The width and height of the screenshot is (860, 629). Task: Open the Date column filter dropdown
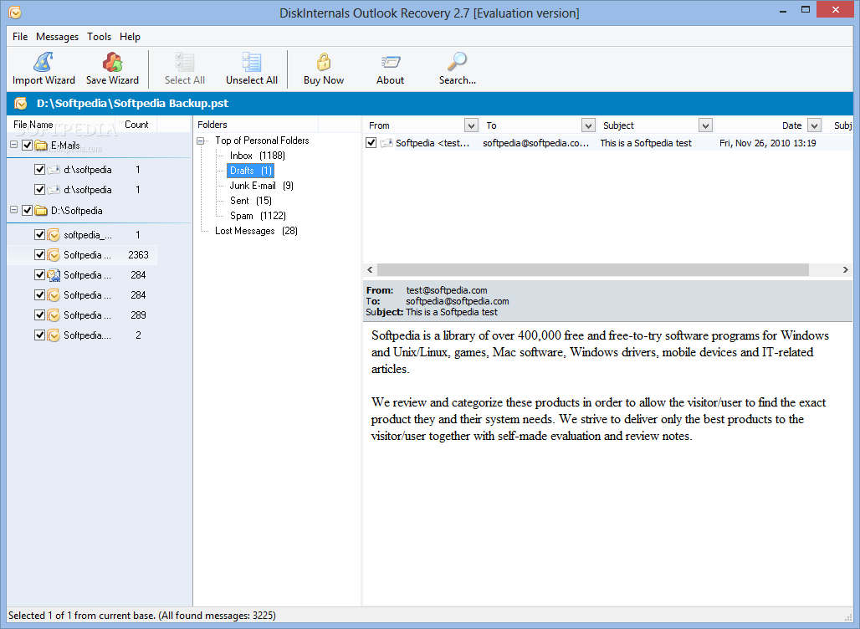tap(815, 125)
